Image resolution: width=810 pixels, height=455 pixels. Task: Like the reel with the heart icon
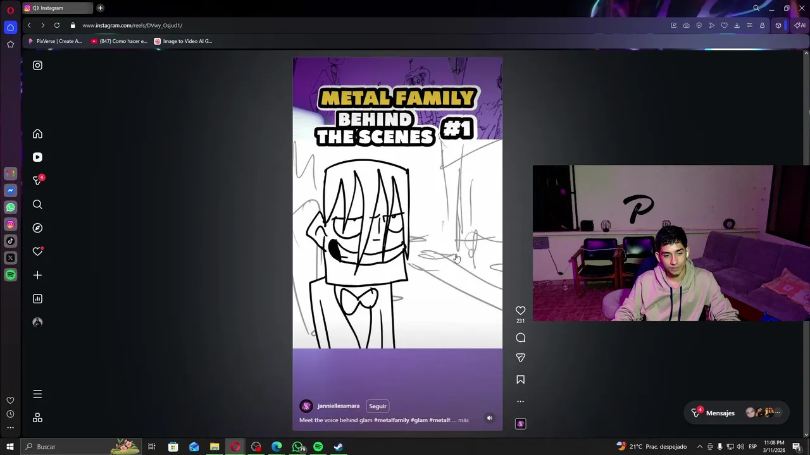520,310
